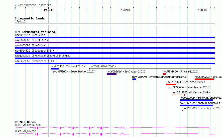This screenshot has height=137, width=222.
Task: Click the nsv6499293 red variant bar
Action: click(x=205, y=79)
